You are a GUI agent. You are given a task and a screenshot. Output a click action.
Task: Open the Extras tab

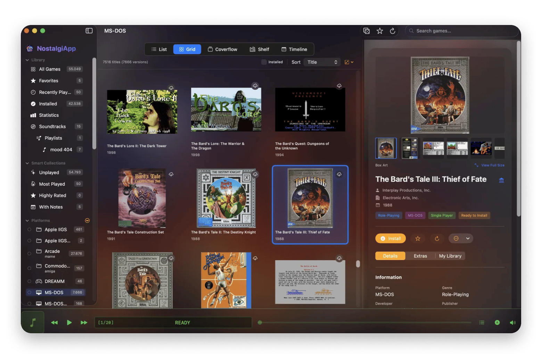pyautogui.click(x=420, y=256)
